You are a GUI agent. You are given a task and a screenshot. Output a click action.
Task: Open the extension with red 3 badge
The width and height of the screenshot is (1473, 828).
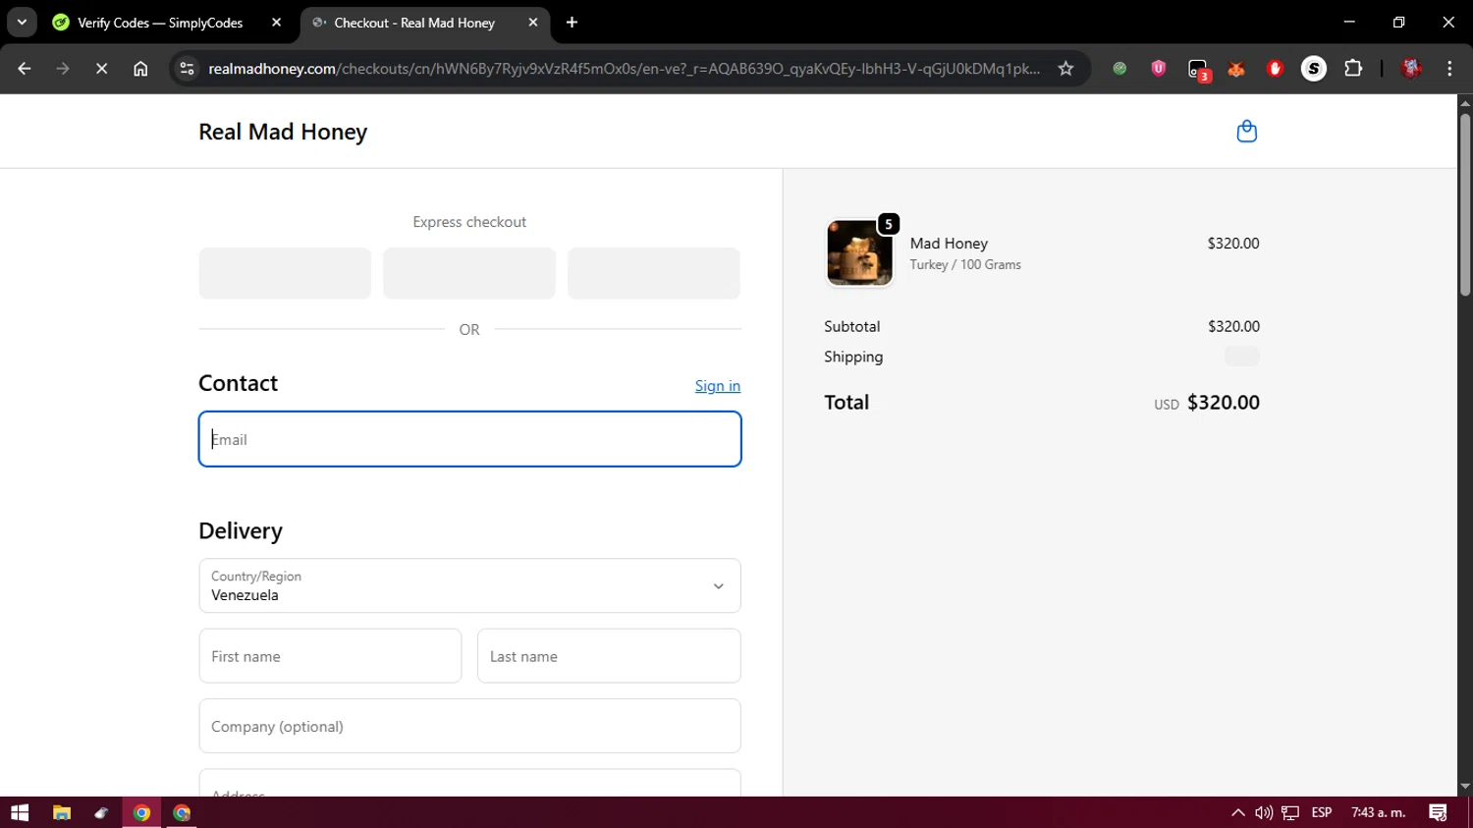click(x=1198, y=70)
